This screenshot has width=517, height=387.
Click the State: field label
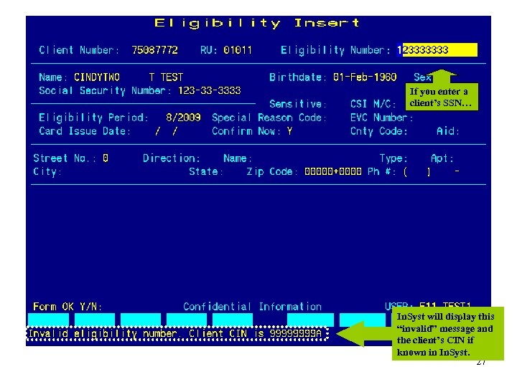206,172
